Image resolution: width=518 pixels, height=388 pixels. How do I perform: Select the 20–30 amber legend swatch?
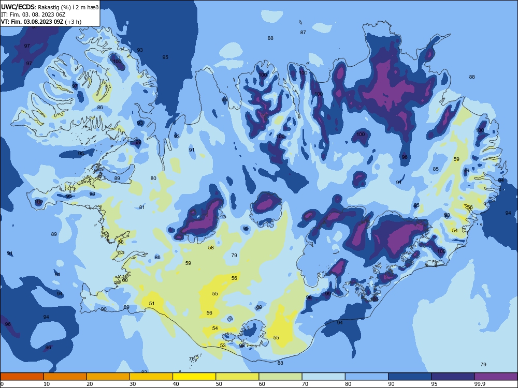(x=108, y=377)
